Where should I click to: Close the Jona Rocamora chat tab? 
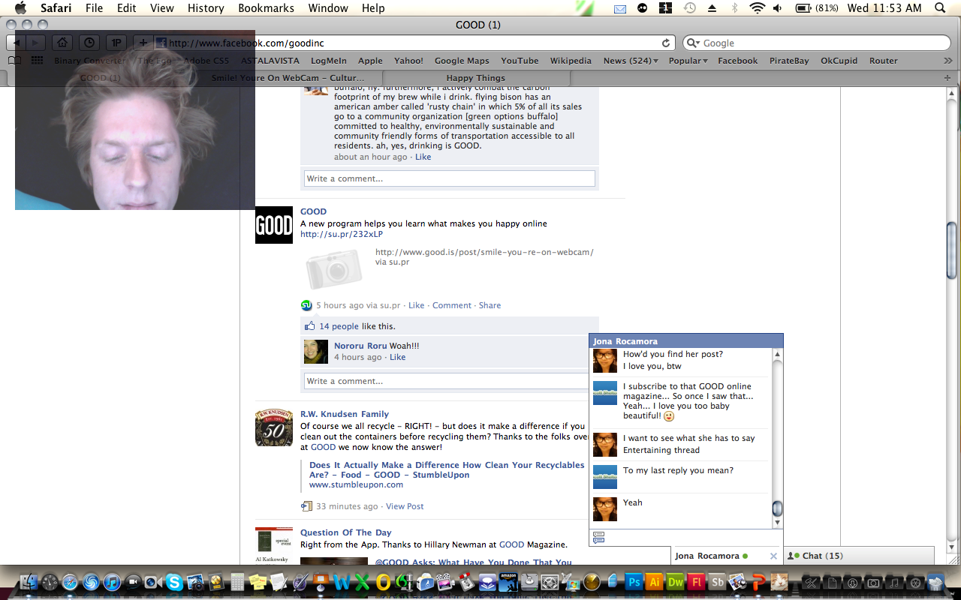pyautogui.click(x=773, y=556)
